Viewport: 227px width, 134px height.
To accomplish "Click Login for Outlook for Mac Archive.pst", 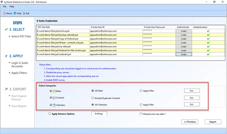I will [x=184, y=50].
